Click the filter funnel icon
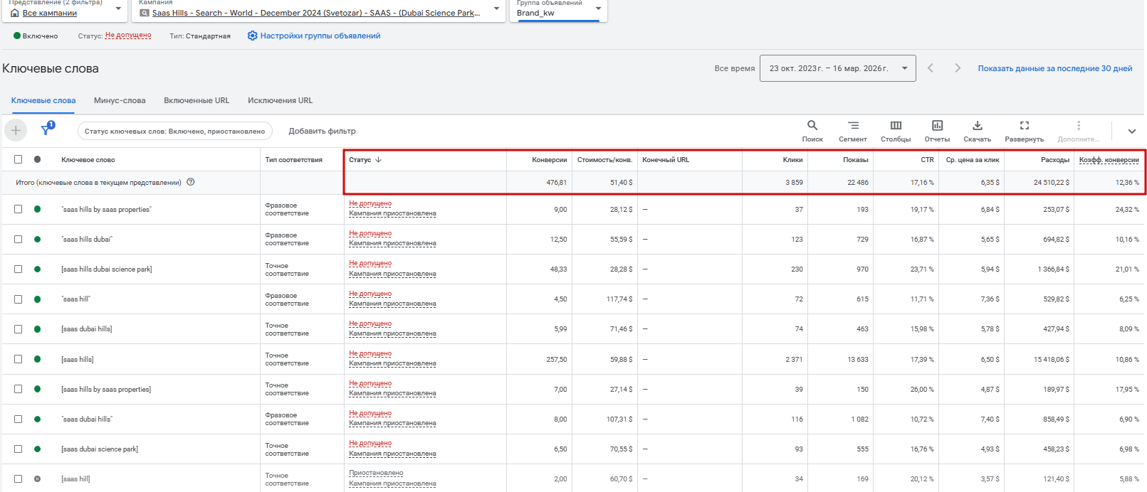Image resolution: width=1147 pixels, height=492 pixels. point(47,130)
